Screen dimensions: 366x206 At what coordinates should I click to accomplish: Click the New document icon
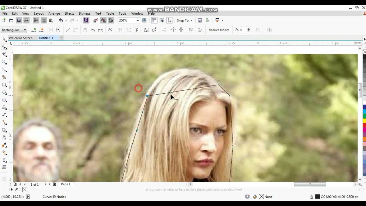click(3, 20)
